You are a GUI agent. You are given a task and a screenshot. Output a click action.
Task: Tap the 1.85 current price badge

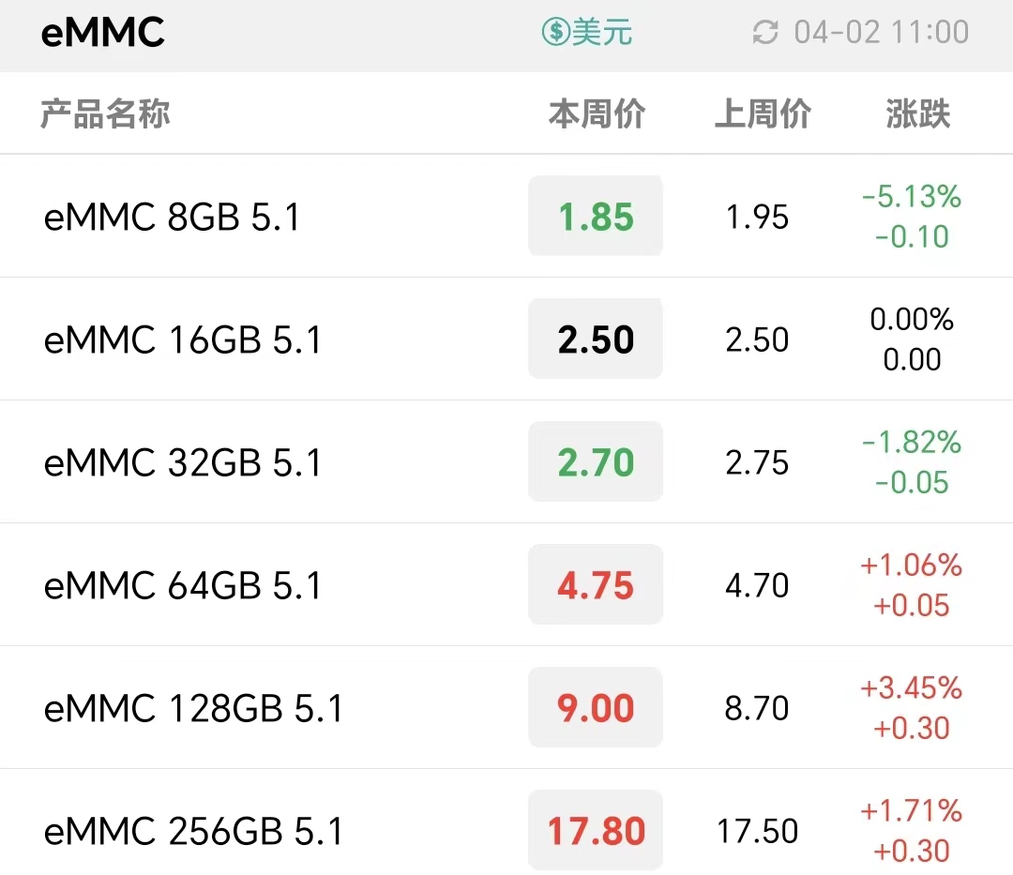point(596,217)
